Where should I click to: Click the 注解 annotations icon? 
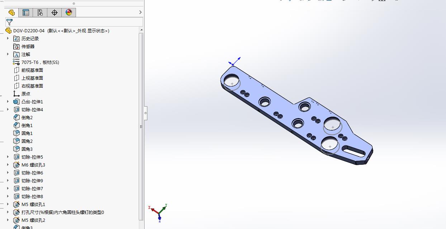pyautogui.click(x=16, y=54)
